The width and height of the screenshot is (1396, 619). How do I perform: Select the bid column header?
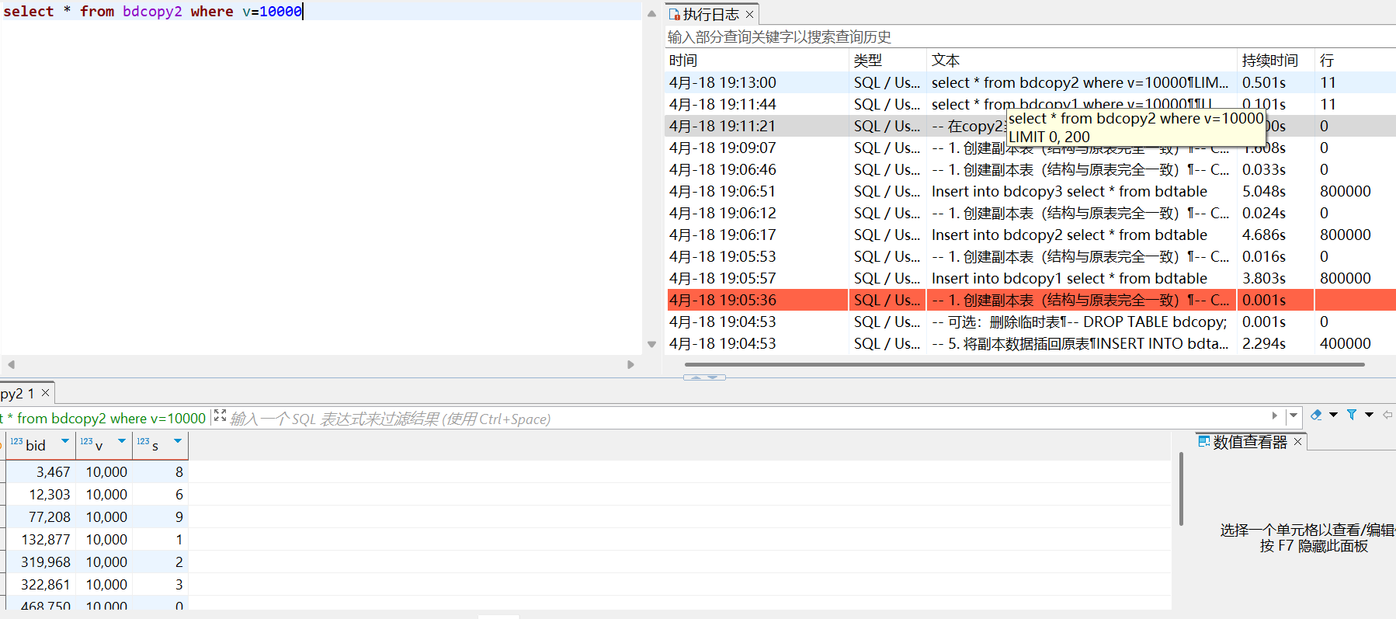[40, 445]
